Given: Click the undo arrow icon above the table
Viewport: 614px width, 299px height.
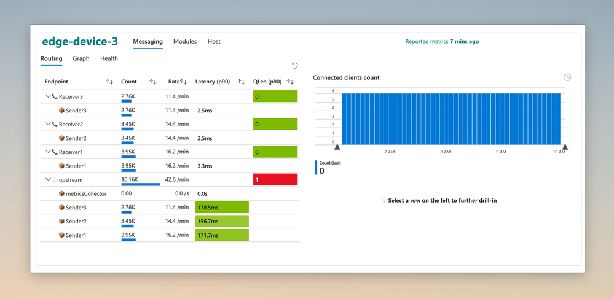Looking at the screenshot, I should 295,66.
